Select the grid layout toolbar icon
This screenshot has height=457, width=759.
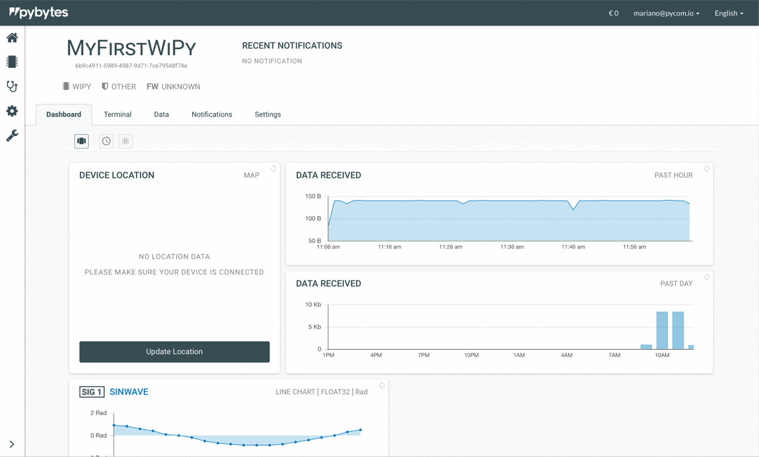(125, 141)
